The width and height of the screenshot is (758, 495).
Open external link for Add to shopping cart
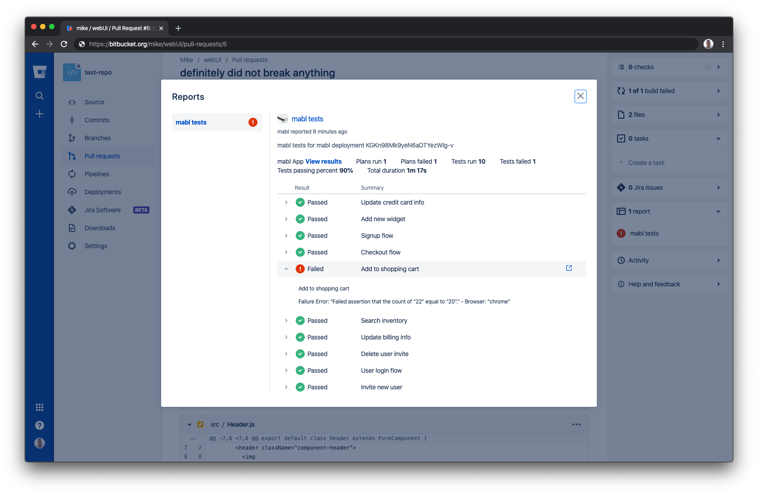click(569, 268)
